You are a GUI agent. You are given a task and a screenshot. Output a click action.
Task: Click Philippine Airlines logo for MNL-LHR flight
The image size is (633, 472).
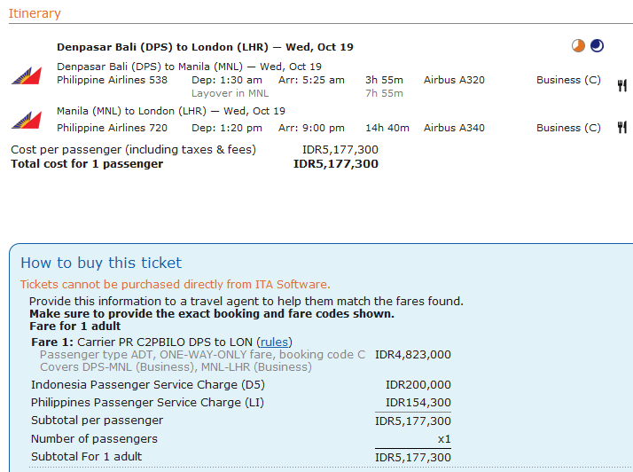click(27, 120)
